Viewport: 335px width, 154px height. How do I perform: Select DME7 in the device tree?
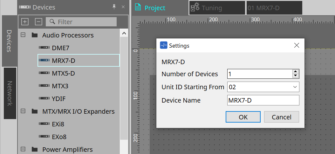[x=61, y=48]
